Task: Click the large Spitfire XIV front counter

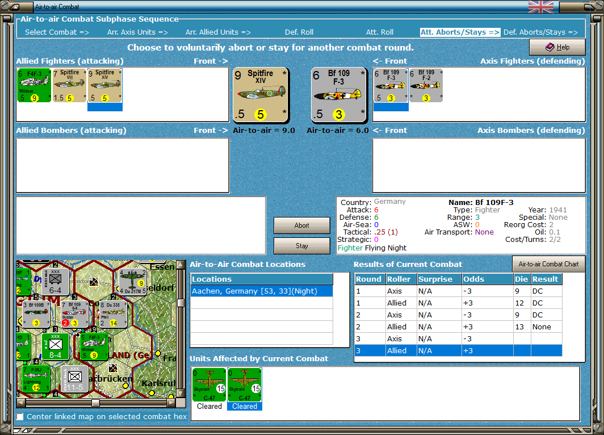Action: point(261,95)
